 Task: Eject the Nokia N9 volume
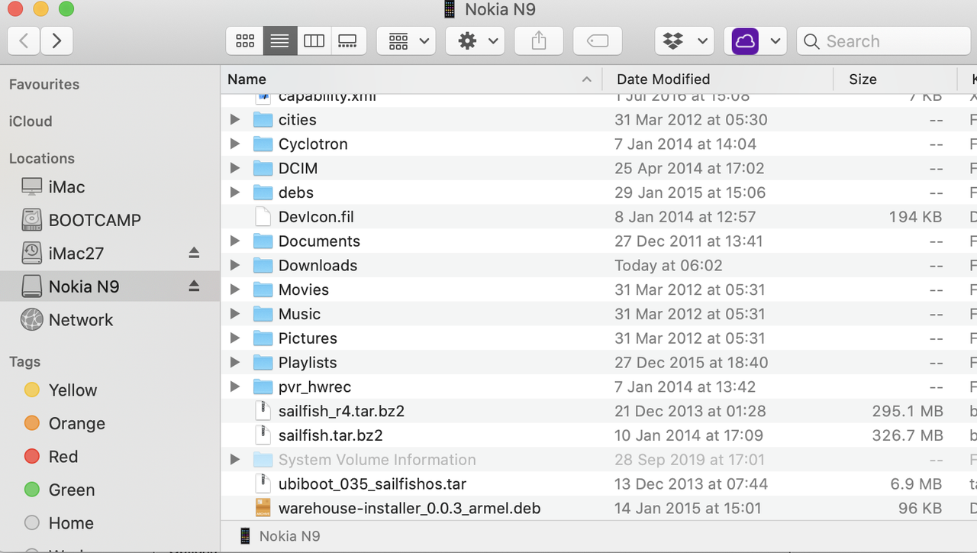pyautogui.click(x=194, y=286)
